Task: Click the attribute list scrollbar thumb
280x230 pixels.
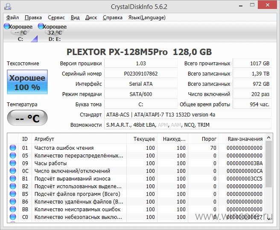Action: coord(269,164)
